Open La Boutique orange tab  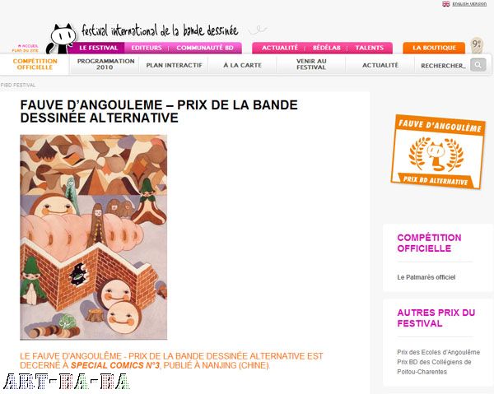(434, 48)
